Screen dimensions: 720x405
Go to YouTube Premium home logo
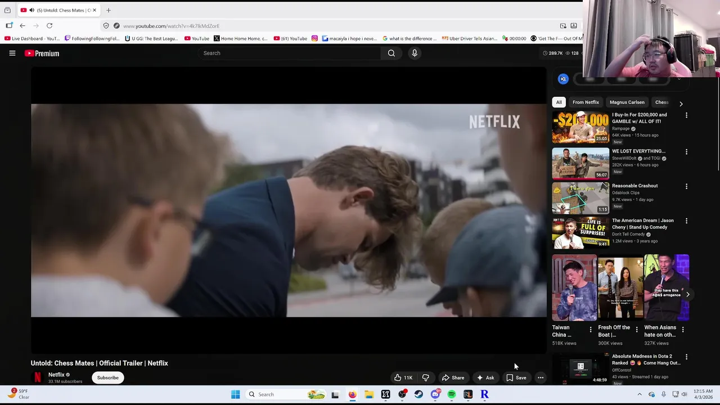click(42, 53)
